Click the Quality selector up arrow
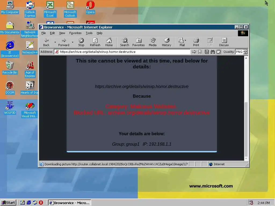The width and height of the screenshot is (275, 206). click(245, 51)
